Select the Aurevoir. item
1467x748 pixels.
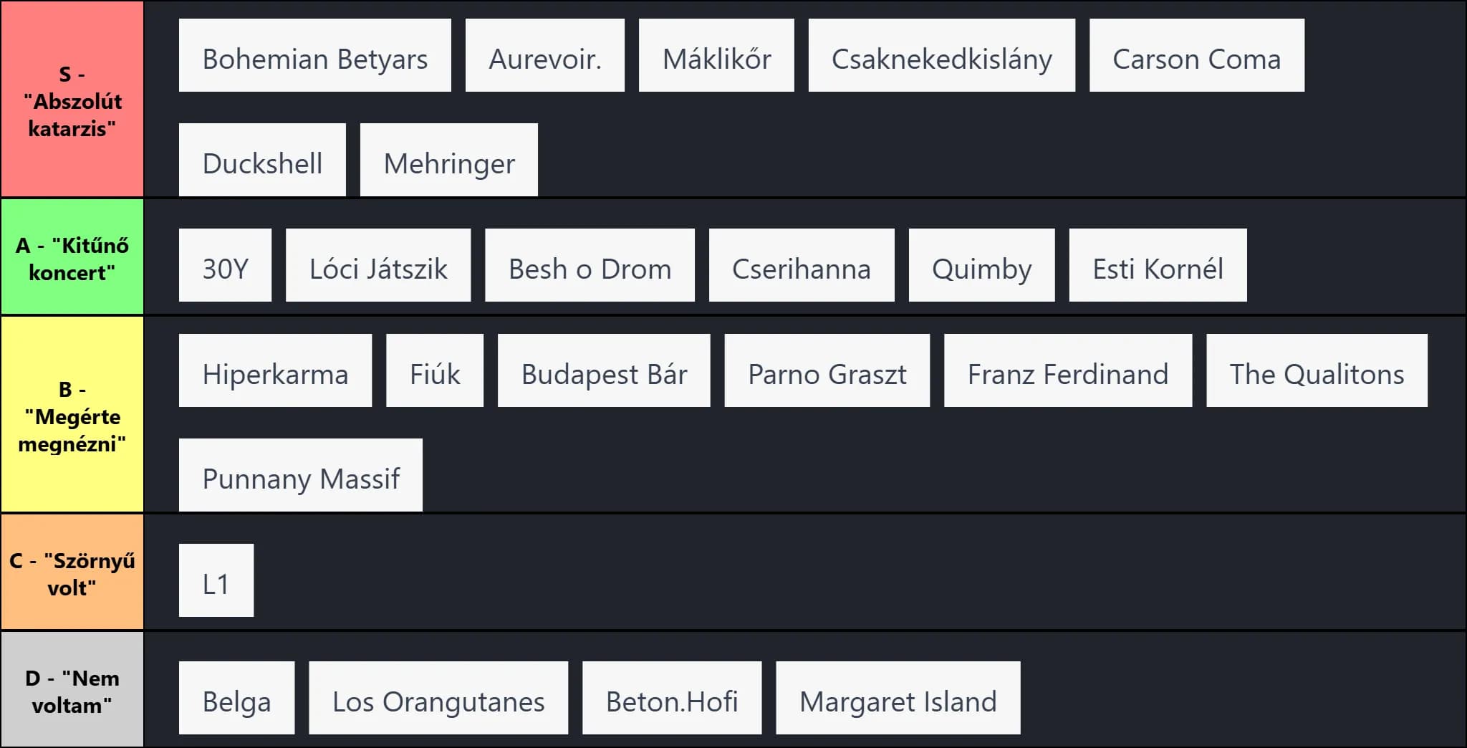click(544, 56)
